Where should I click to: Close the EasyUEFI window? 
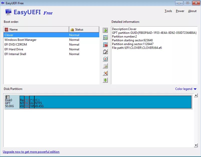point(196,3)
